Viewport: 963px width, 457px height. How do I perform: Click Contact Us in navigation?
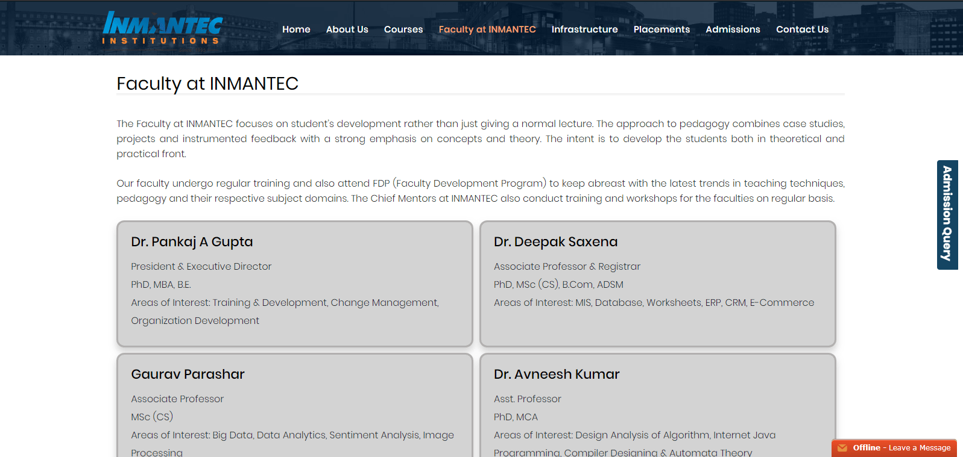pos(802,30)
